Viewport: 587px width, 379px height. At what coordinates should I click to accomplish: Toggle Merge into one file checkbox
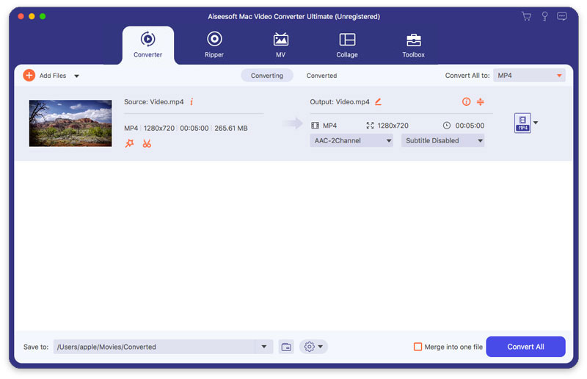click(x=418, y=347)
